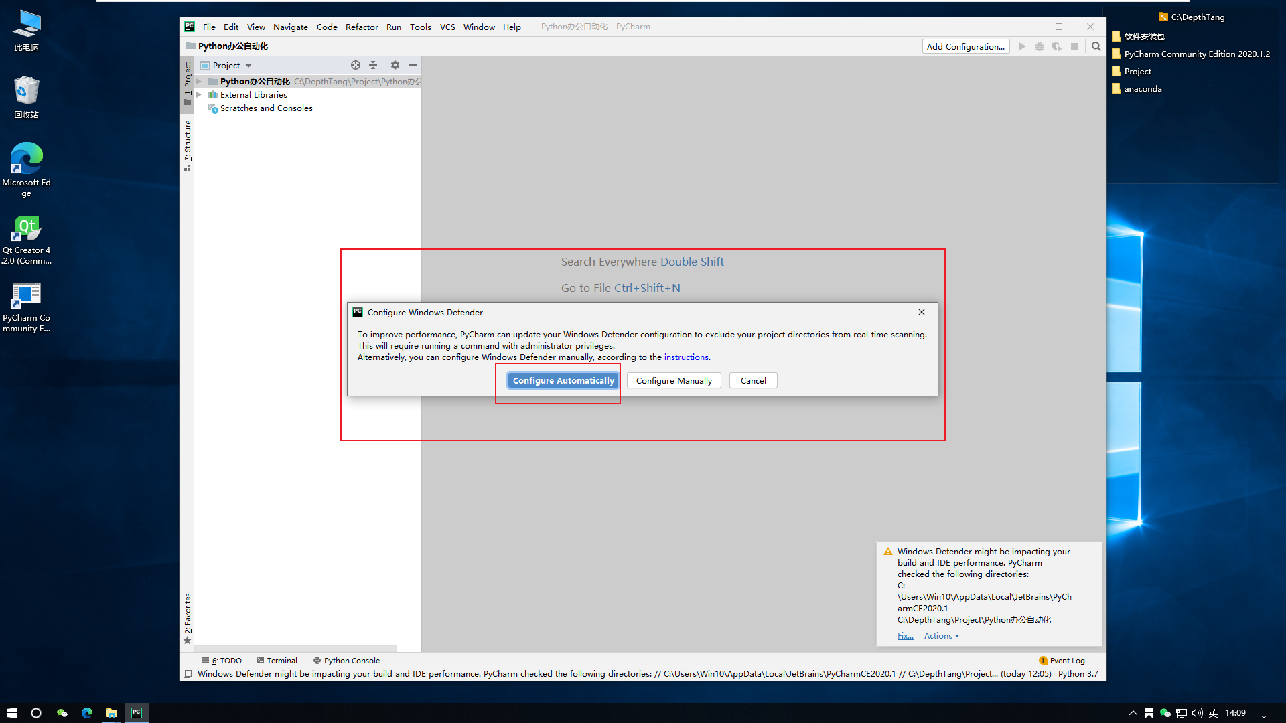Click the Stop square icon in toolbar
1286x723 pixels.
click(x=1074, y=46)
